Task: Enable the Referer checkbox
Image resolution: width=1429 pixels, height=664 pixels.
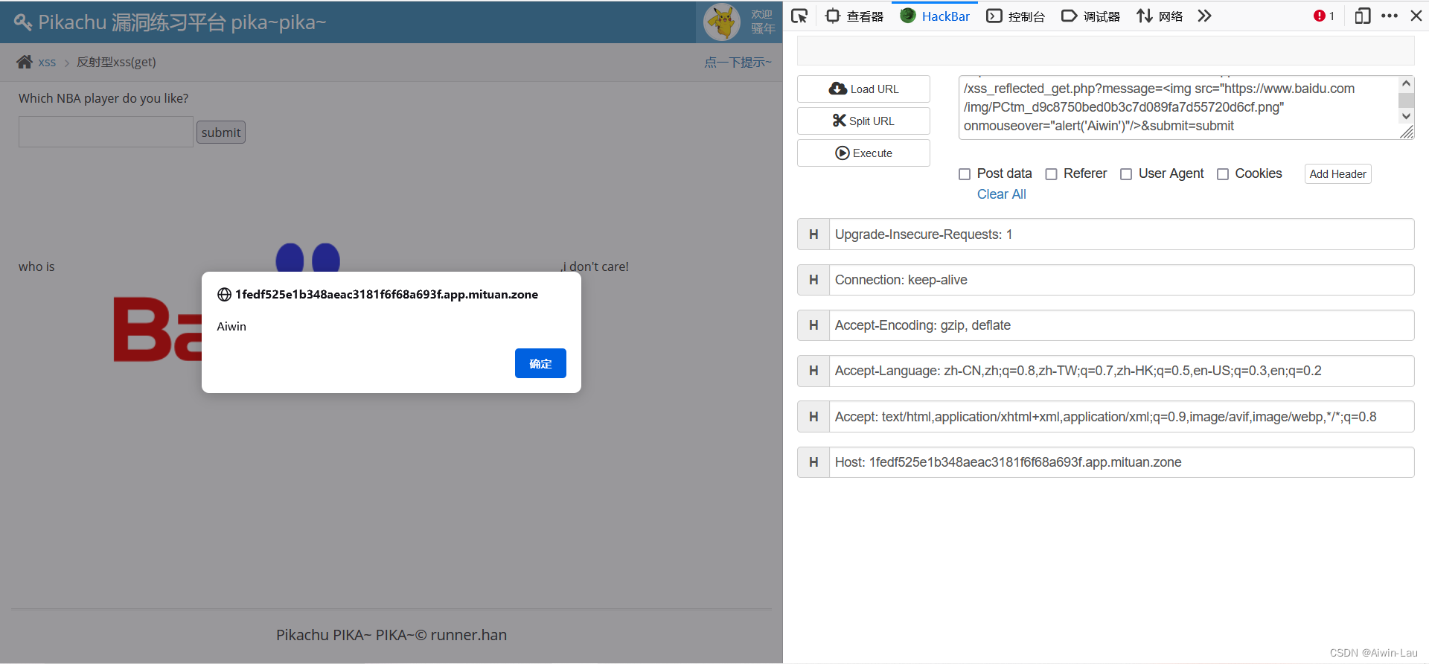Action: click(x=1051, y=174)
